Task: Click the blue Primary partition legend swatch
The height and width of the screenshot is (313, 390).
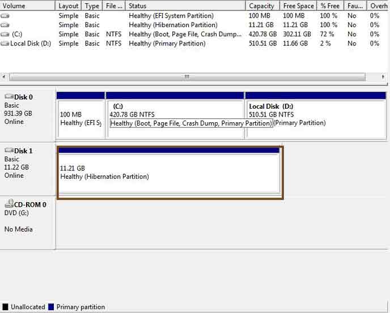Action: (51, 307)
